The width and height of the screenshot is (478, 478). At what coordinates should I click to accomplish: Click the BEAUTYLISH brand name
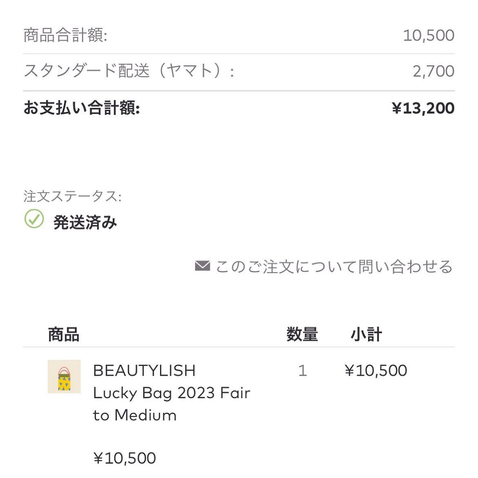pos(144,370)
